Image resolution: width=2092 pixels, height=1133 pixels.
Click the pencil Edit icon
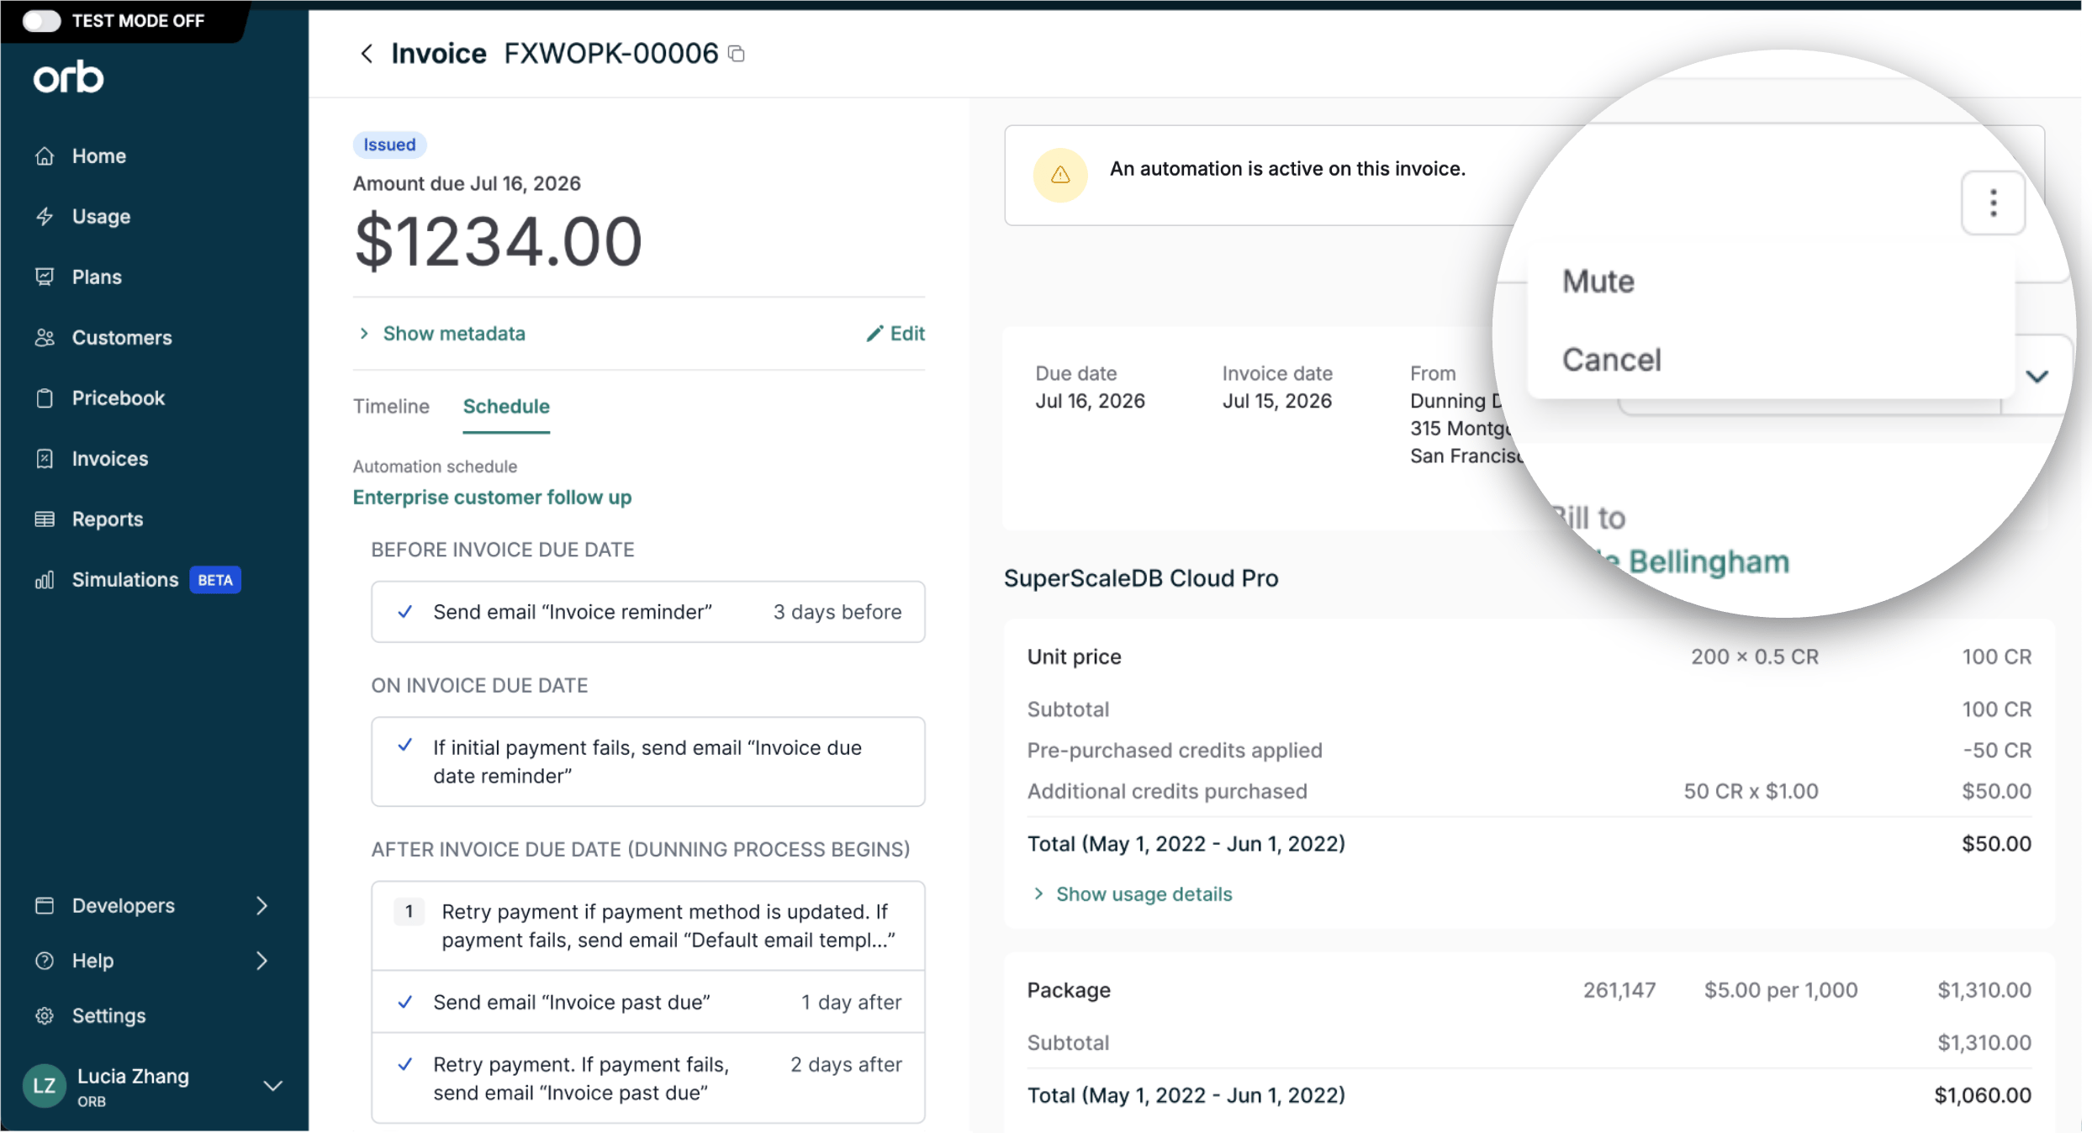point(874,334)
